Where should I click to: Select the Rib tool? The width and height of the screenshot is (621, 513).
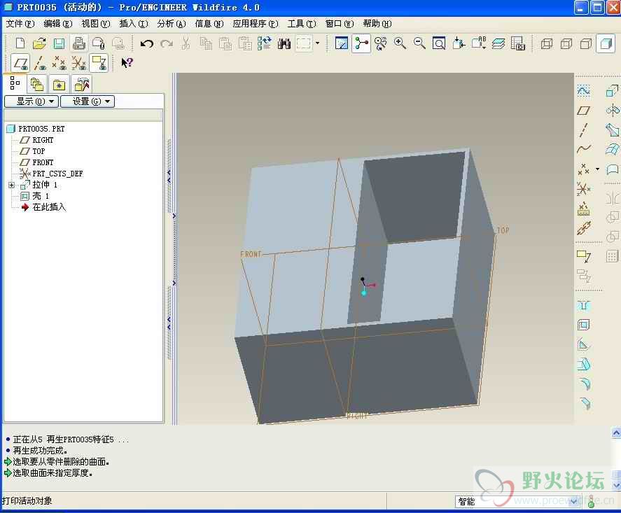[x=583, y=345]
